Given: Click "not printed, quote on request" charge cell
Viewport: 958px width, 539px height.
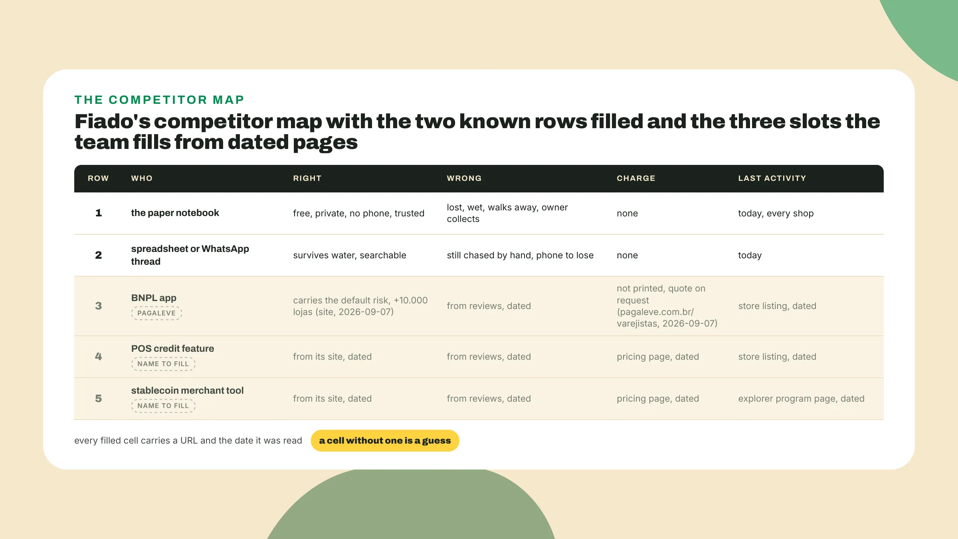Looking at the screenshot, I should (x=667, y=306).
